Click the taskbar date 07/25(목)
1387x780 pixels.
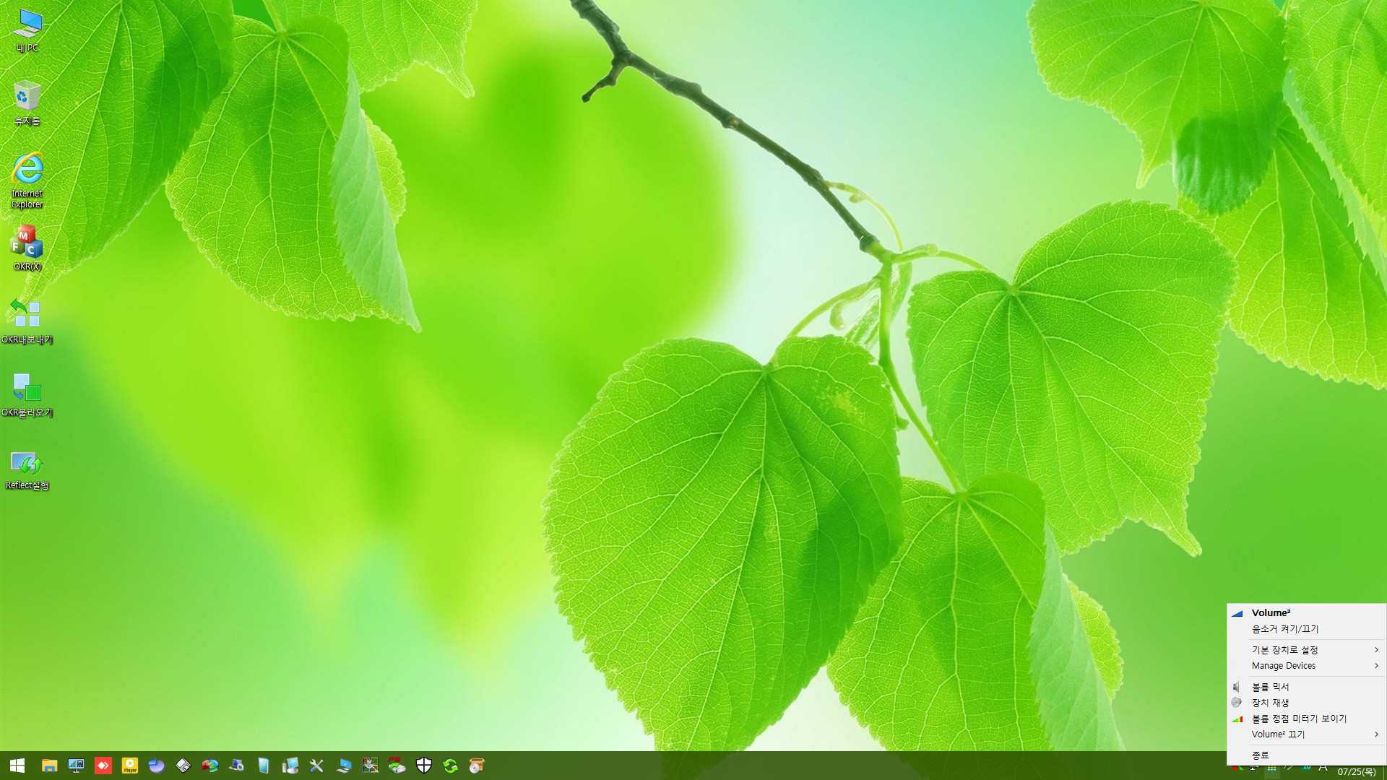[1356, 772]
